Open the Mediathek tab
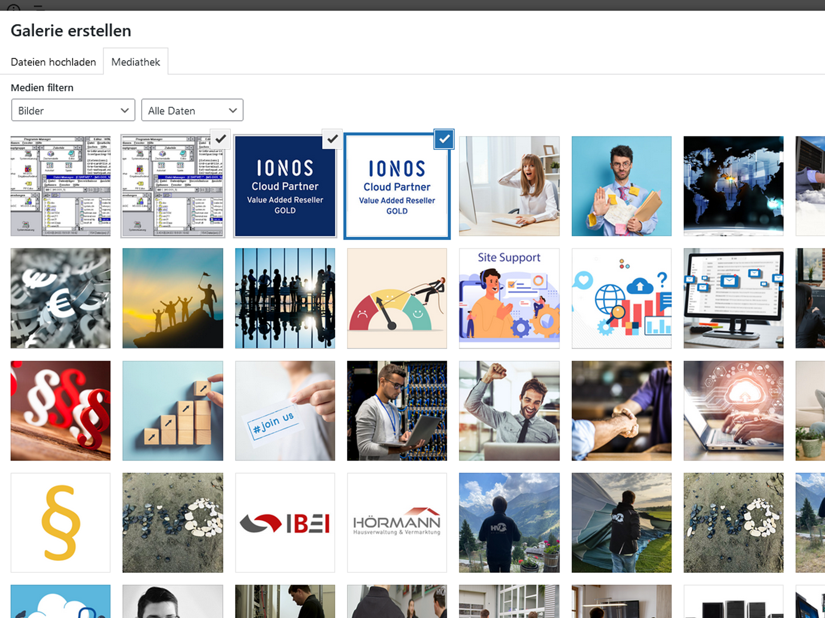The height and width of the screenshot is (618, 825). (x=136, y=62)
